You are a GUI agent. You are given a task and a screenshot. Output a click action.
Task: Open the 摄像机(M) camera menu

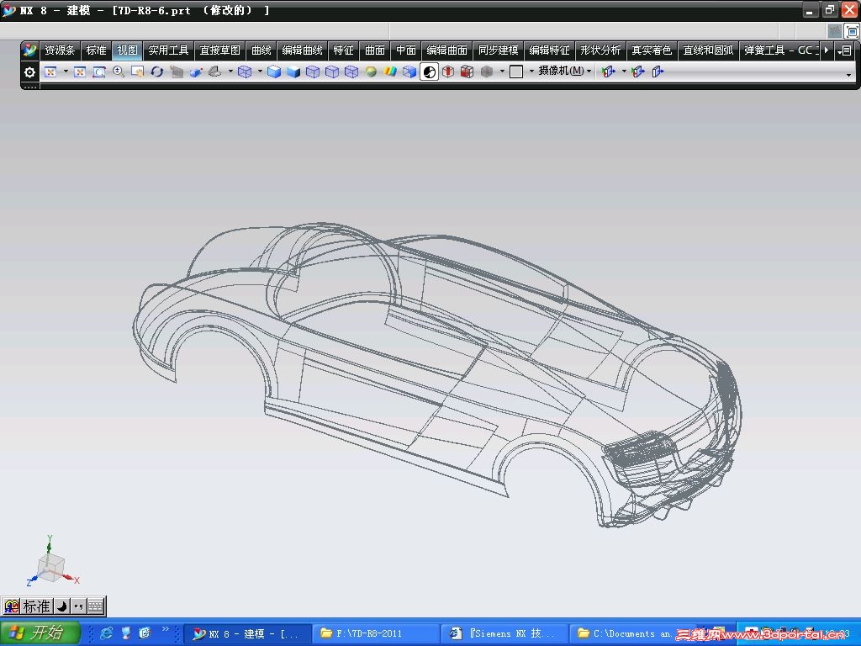564,71
